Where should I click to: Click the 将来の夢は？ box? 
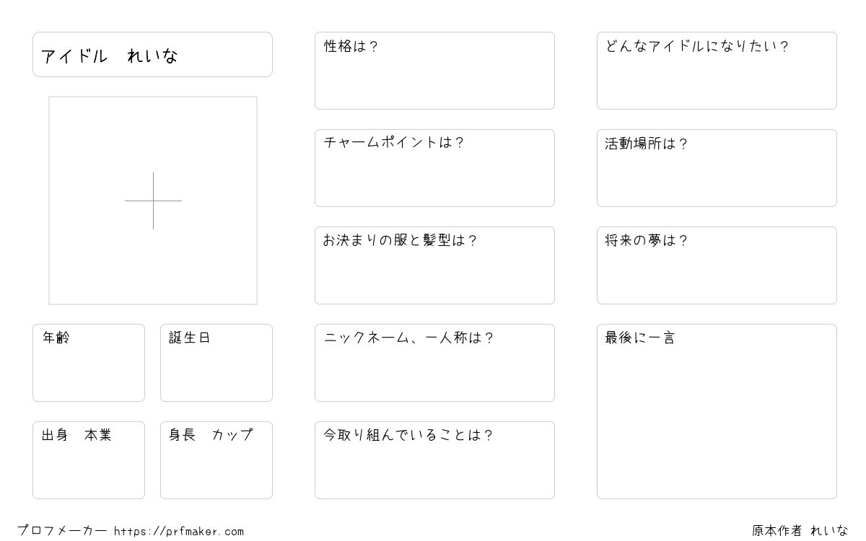coord(717,265)
